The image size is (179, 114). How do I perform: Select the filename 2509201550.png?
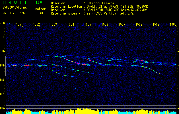(x=15, y=8)
